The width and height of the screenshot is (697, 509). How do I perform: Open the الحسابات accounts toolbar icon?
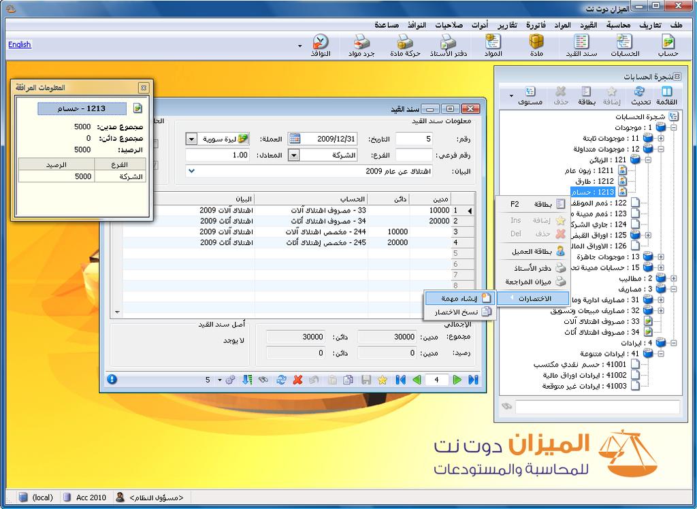point(625,46)
